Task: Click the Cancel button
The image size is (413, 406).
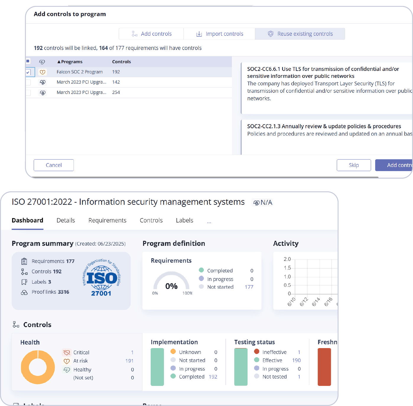Action: click(54, 165)
